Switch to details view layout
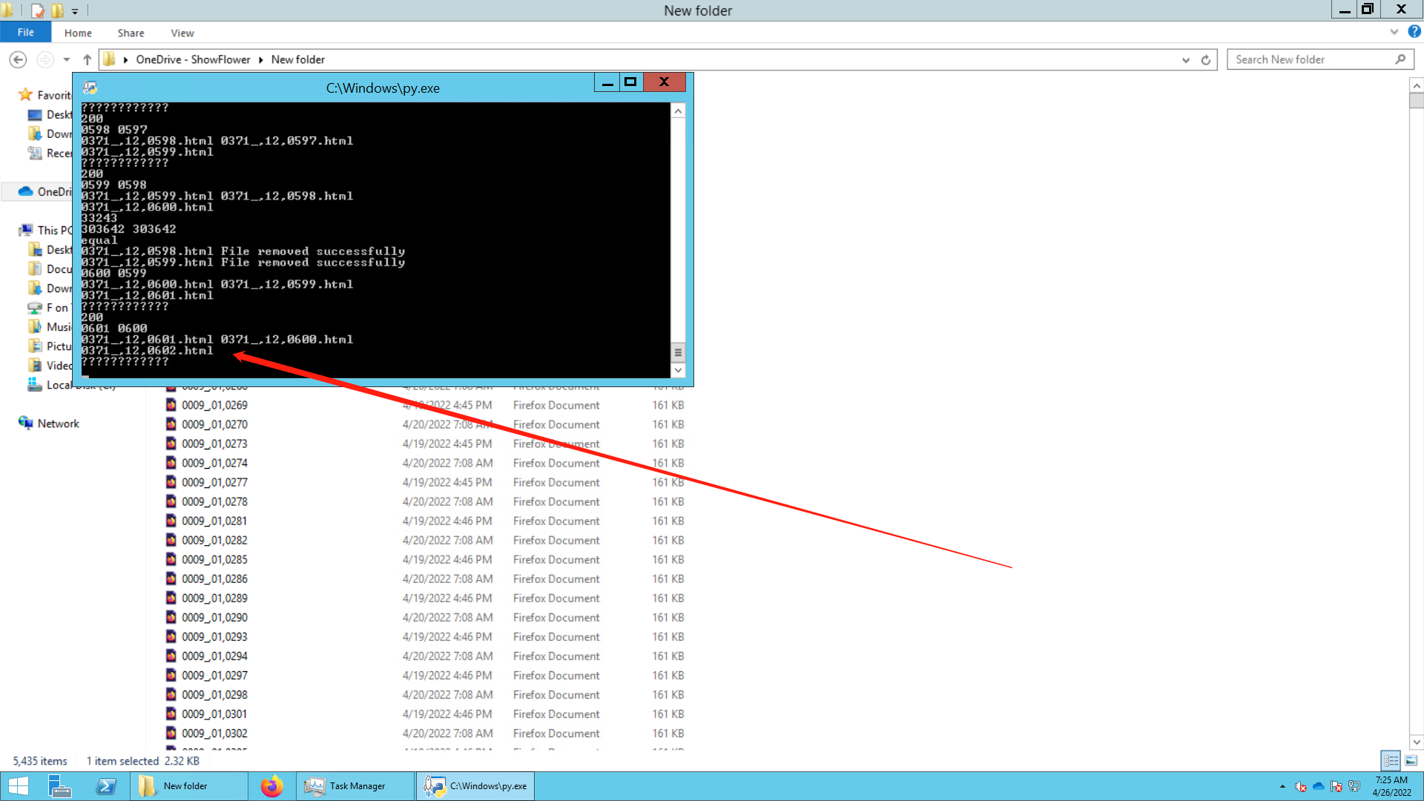The height and width of the screenshot is (801, 1424). pyautogui.click(x=1391, y=761)
